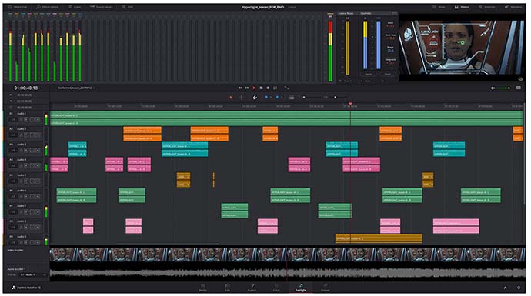Open the automation controls icon

pos(287,88)
